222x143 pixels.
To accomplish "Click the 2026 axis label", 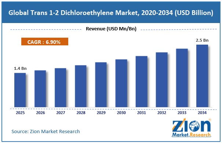I will pyautogui.click(x=40, y=113).
